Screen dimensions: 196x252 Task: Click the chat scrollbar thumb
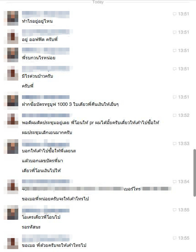point(195,173)
